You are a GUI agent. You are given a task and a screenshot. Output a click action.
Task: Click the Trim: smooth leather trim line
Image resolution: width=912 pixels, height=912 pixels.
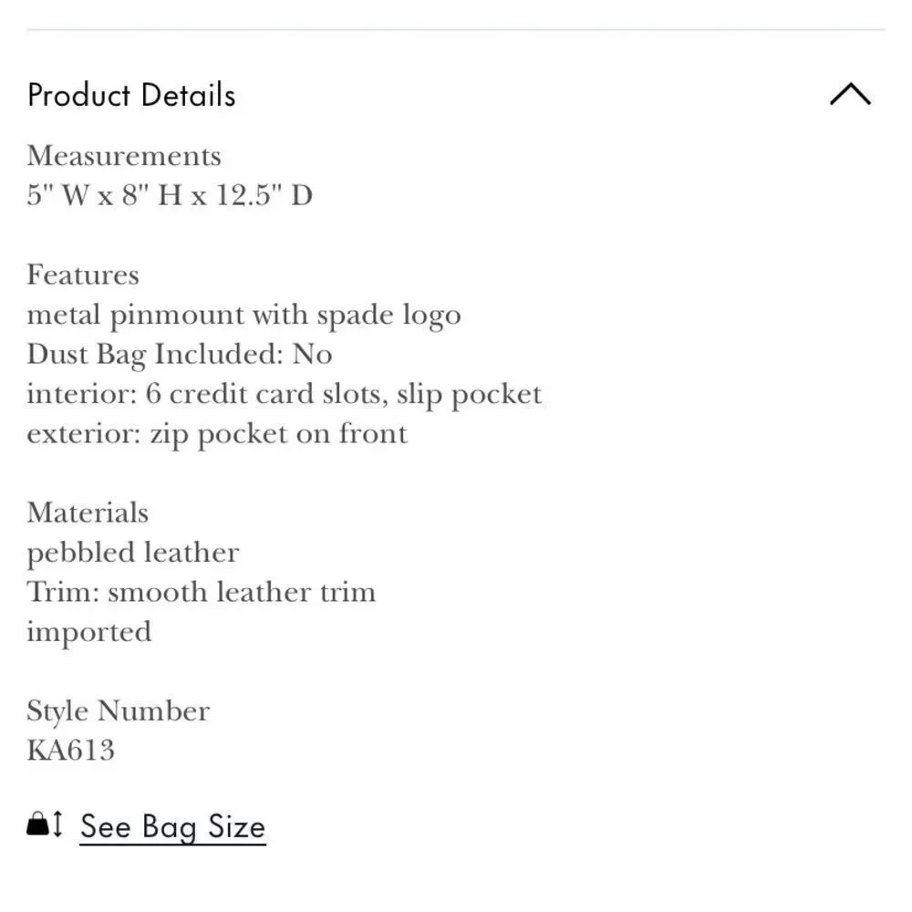tap(202, 592)
